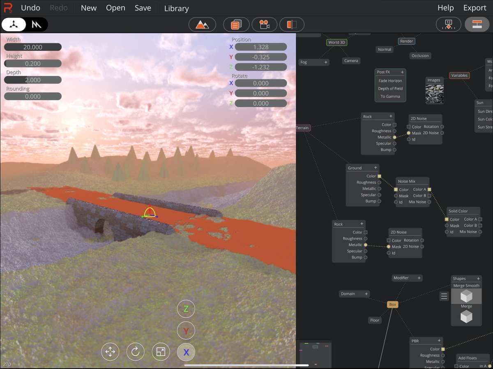493x369 pixels.
Task: Toggle the split view icon
Action: tap(292, 24)
